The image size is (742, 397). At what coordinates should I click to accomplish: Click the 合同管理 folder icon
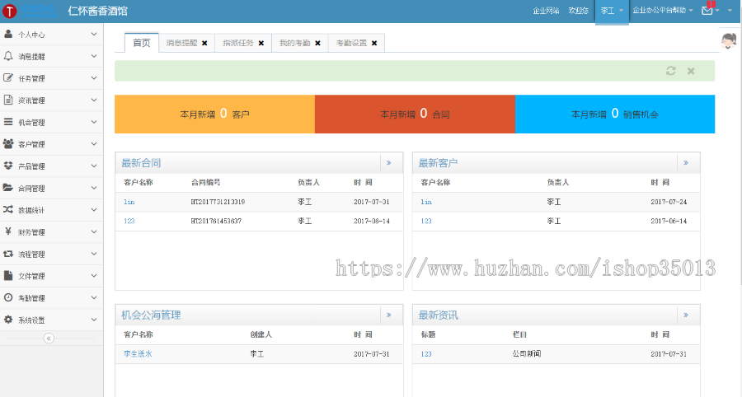pyautogui.click(x=8, y=188)
